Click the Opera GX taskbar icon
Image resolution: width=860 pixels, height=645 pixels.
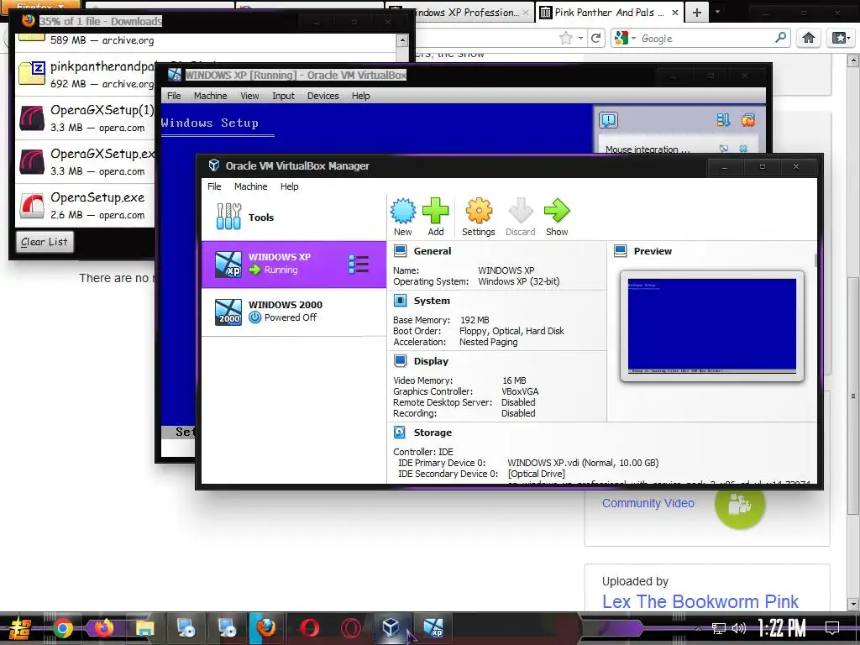[x=350, y=628]
